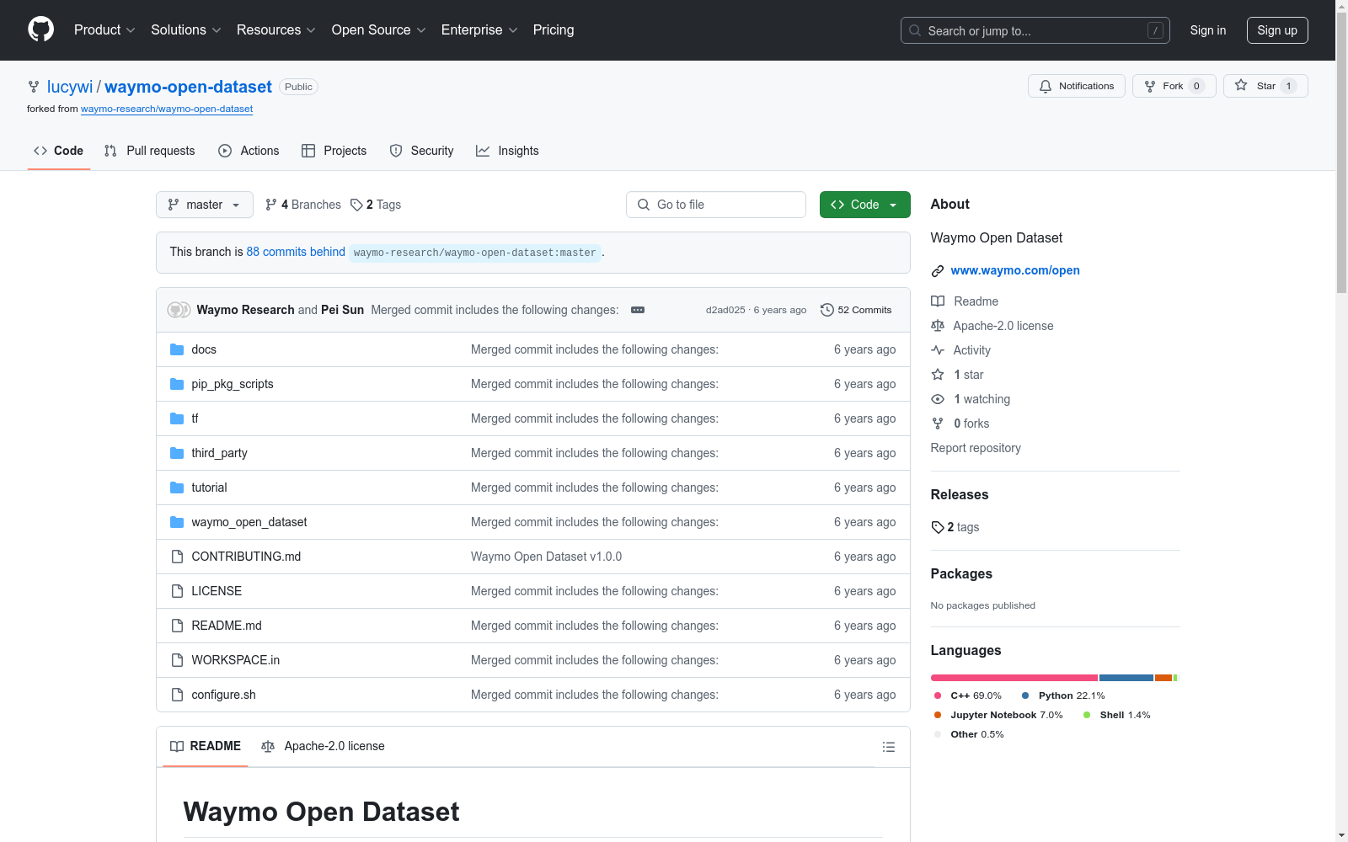Open the d2ad025 commit hash link
This screenshot has height=842, width=1348.
(725, 310)
